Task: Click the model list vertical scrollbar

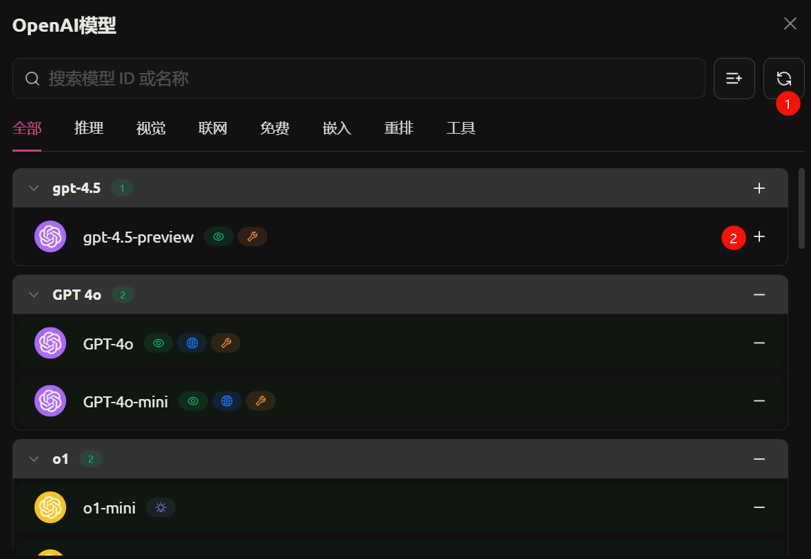Action: [801, 209]
